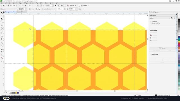
Task: Click the Full-screen preview icon beside zoom
Action: pyautogui.click(x=56, y=6)
